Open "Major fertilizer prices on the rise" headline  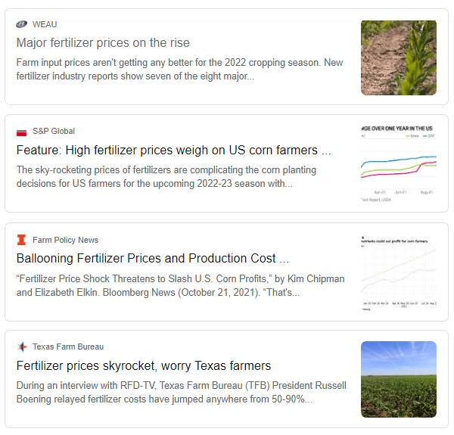103,43
